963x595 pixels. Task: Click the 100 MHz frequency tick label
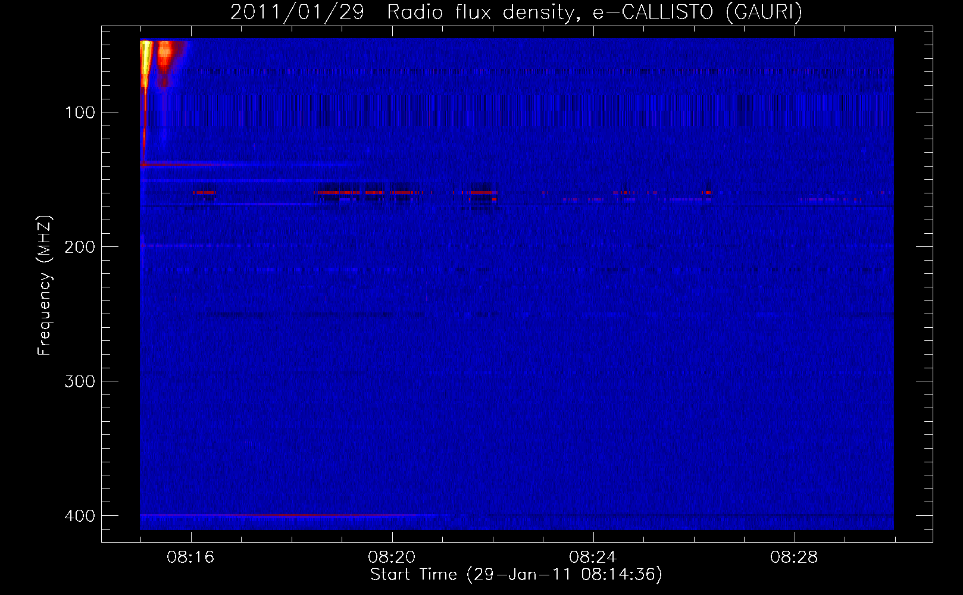click(x=80, y=112)
